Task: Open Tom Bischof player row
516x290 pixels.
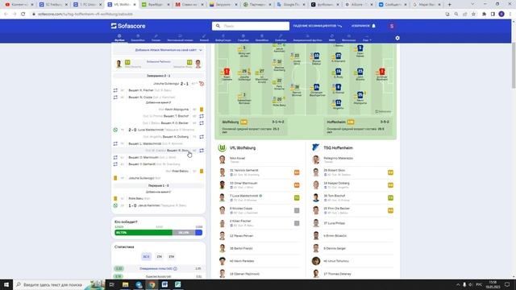Action: [353, 197]
